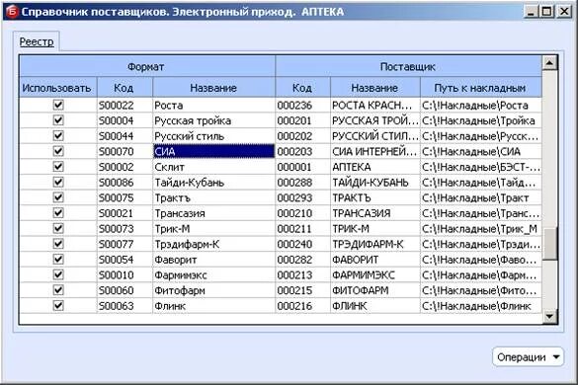Select path cell C:\!Накладные\Флинк

[481, 306]
